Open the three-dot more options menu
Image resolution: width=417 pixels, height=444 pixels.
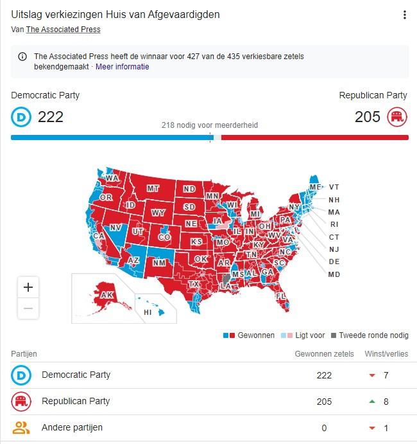404,15
